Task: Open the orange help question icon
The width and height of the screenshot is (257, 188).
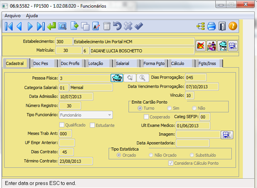Action: [233, 26]
